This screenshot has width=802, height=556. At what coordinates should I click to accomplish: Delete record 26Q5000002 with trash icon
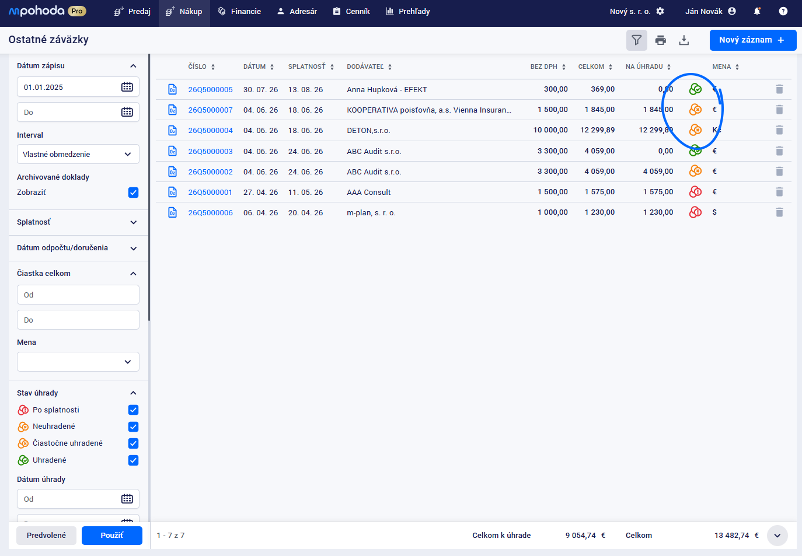click(779, 172)
